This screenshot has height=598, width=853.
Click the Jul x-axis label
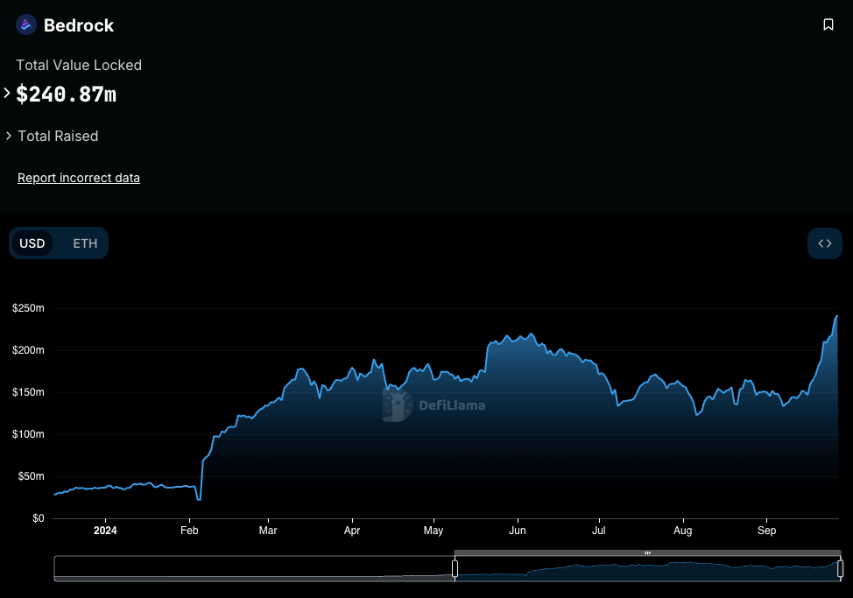point(598,531)
